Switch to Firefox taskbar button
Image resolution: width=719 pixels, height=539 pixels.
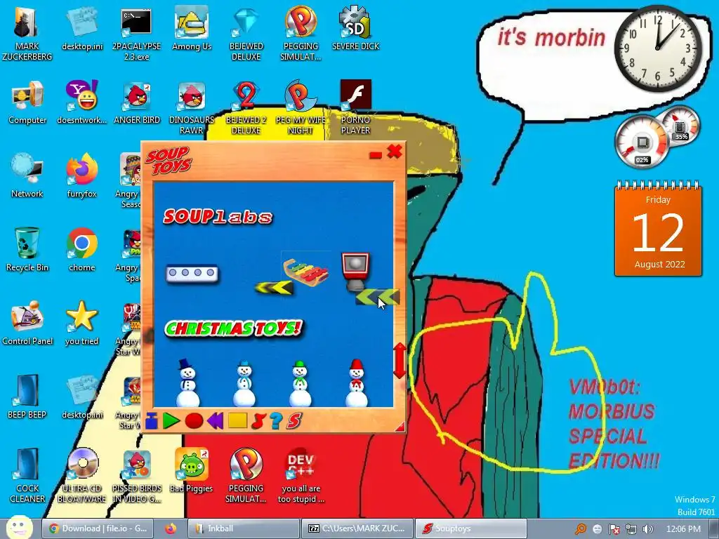(x=171, y=528)
